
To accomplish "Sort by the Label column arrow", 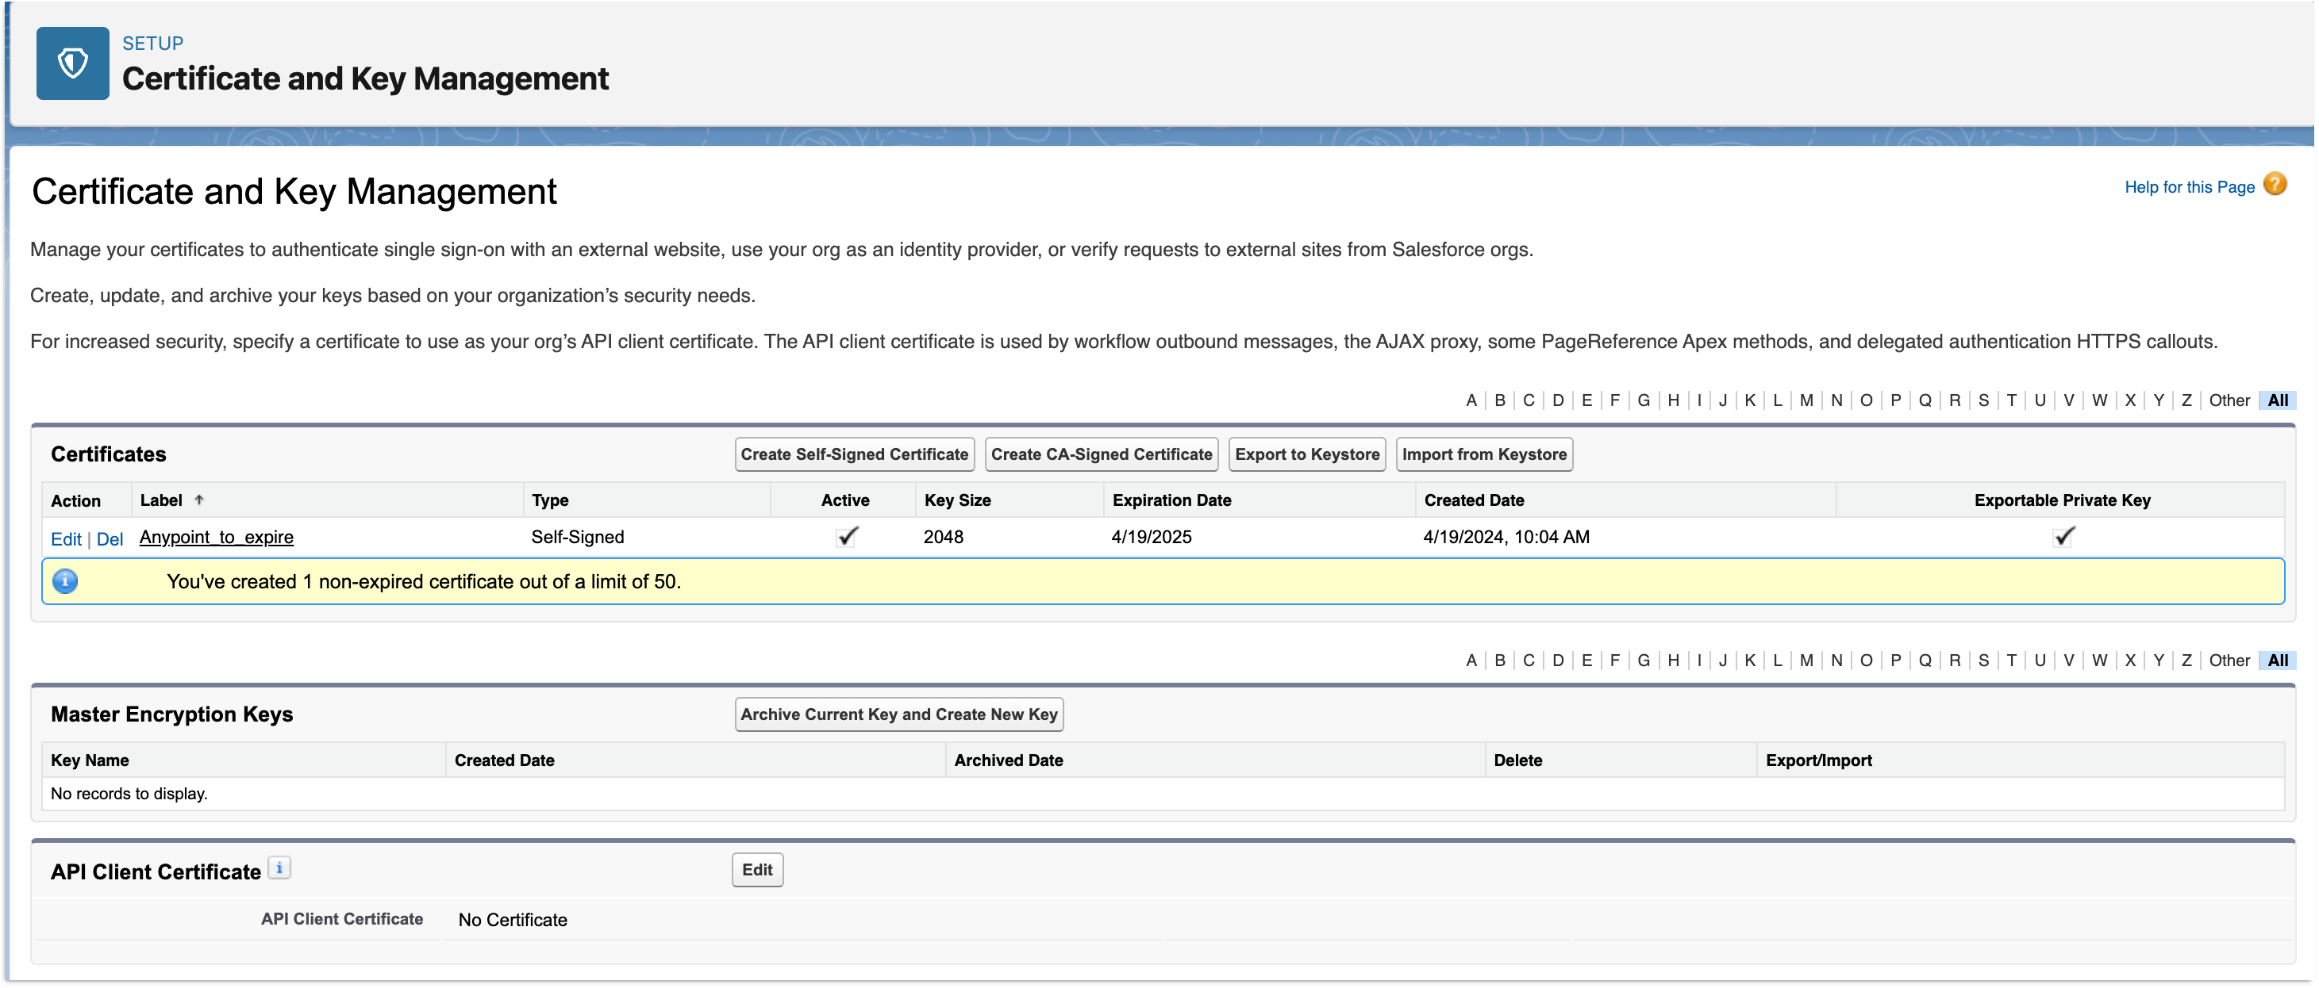I will click(199, 500).
